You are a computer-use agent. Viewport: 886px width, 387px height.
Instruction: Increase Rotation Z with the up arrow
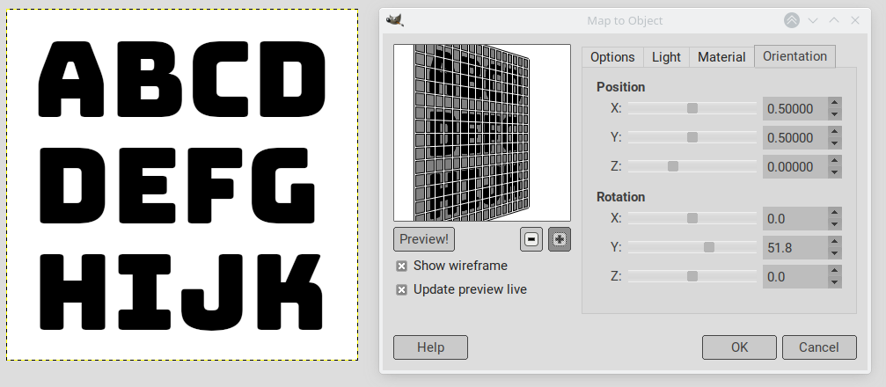pos(835,271)
